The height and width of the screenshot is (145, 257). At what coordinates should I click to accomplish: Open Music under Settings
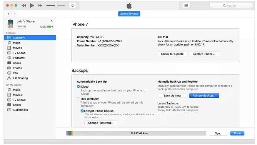30,43
